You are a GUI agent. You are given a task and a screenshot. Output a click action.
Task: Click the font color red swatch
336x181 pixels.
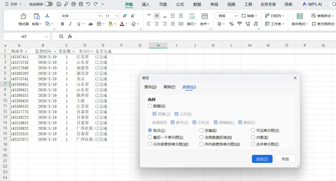pyautogui.click(x=122, y=24)
